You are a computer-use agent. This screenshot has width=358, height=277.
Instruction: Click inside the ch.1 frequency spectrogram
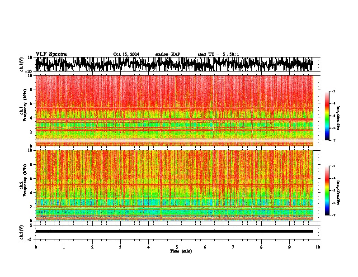[x=174, y=110]
